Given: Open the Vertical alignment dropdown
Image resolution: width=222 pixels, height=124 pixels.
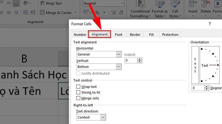Looking at the screenshot, I should tap(119, 67).
